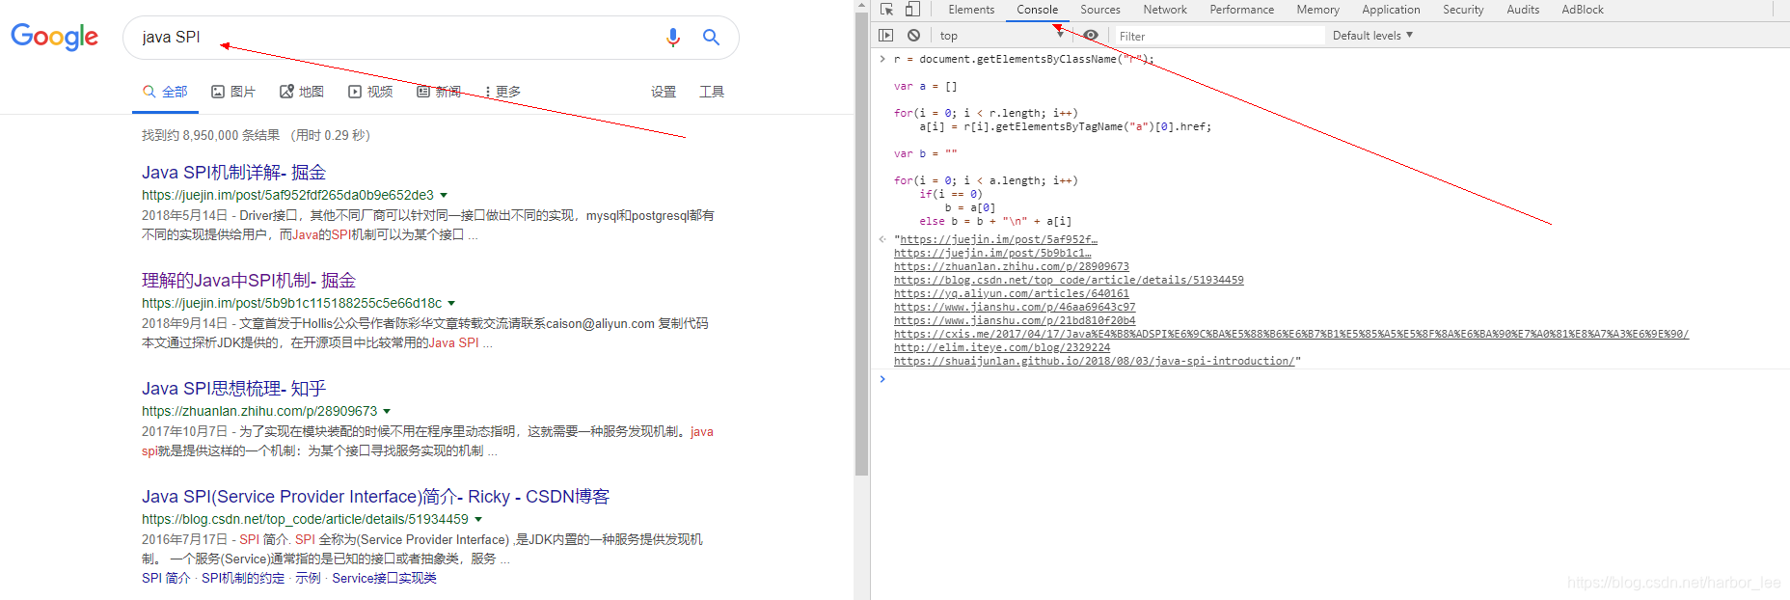Select the 图片 images tab
The width and height of the screenshot is (1790, 600).
pos(233,92)
